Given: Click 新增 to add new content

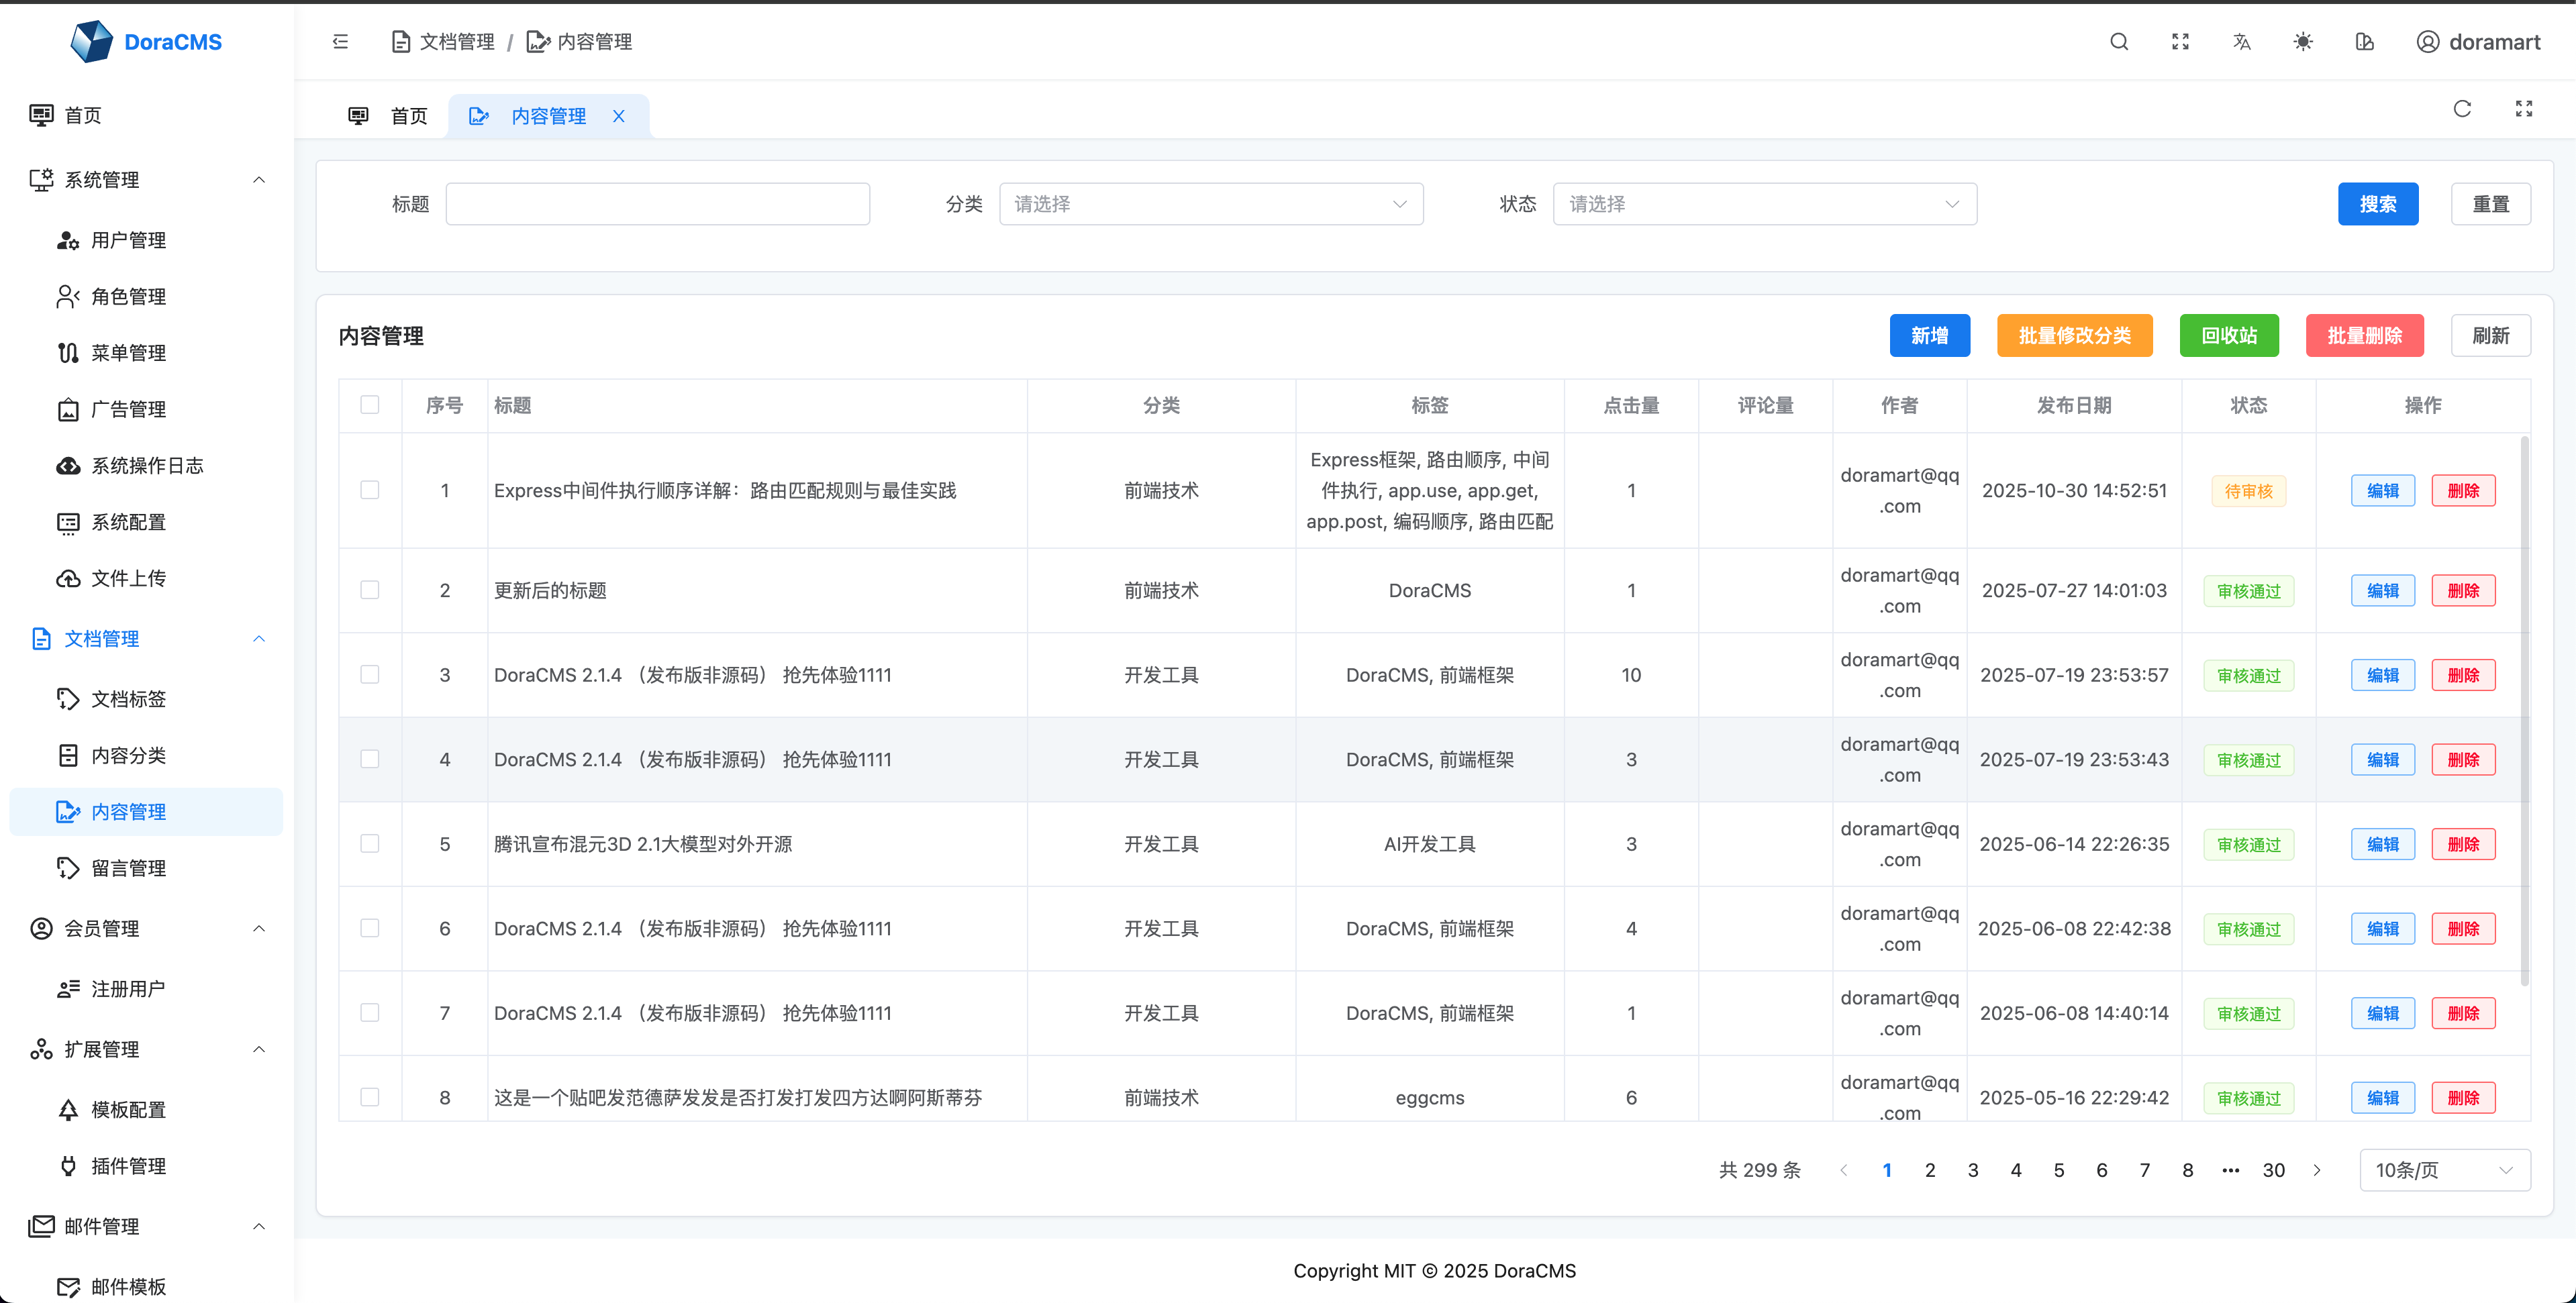Looking at the screenshot, I should pos(1929,335).
